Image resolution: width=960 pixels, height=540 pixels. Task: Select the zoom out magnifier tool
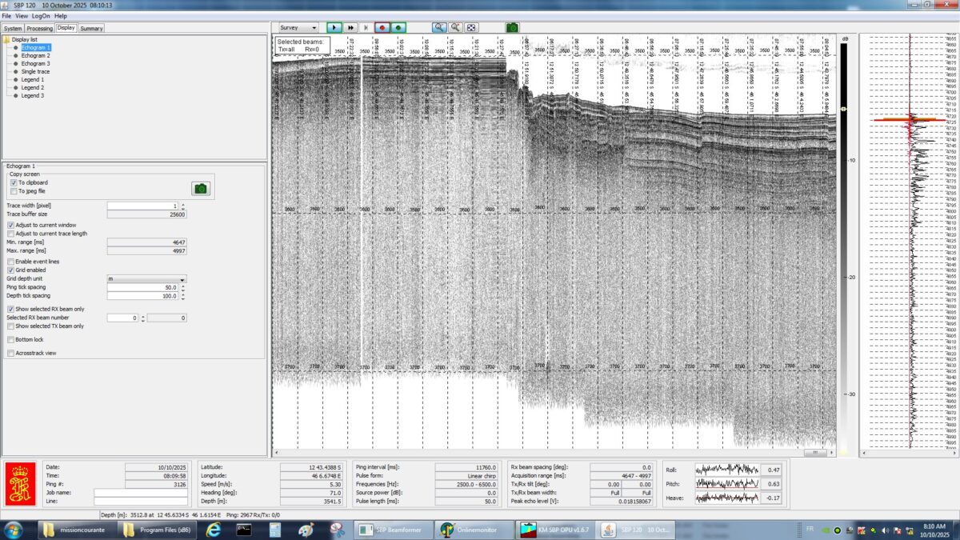pyautogui.click(x=455, y=27)
